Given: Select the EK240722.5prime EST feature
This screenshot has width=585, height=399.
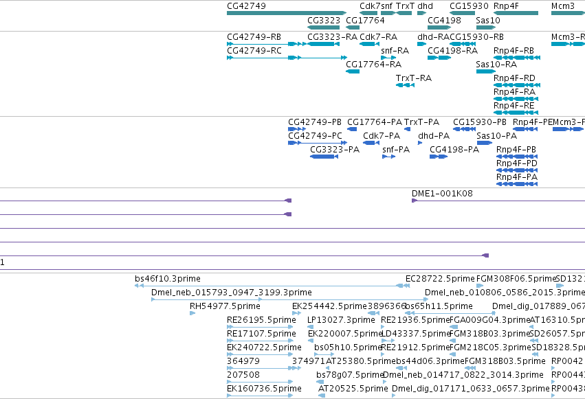Looking at the screenshot, I should (260, 354).
